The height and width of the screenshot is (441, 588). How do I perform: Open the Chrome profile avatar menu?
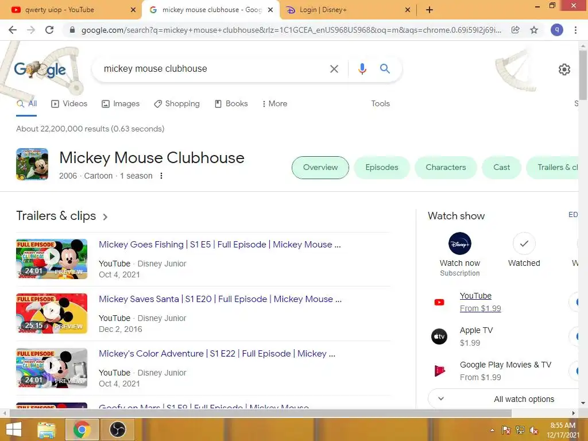[557, 30]
